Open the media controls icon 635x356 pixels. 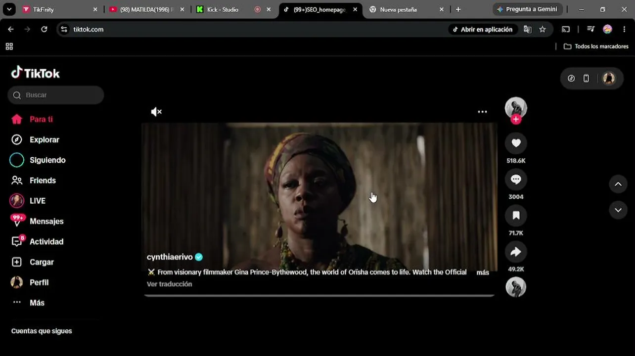[590, 30]
